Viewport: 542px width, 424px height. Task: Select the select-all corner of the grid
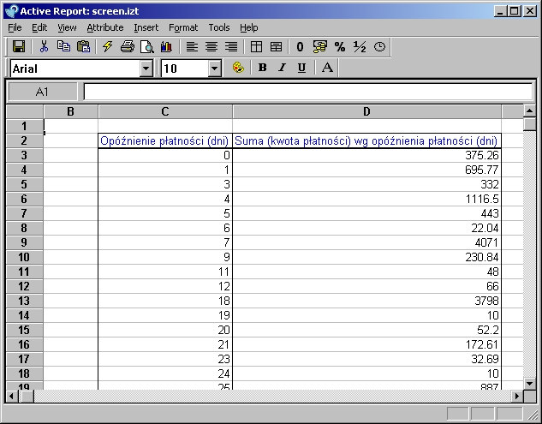pyautogui.click(x=25, y=111)
